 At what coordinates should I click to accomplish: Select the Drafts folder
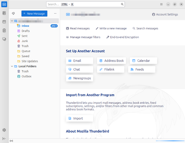pos(34,31)
